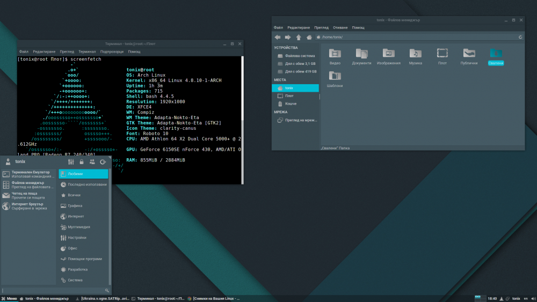The width and height of the screenshot is (537, 302).
Task: Select Всички category
Action: click(83, 195)
